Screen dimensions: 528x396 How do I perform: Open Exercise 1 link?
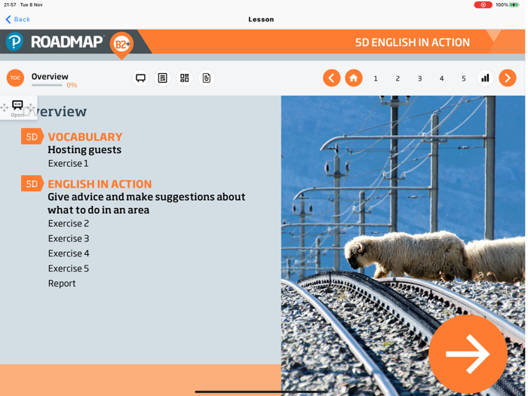click(x=68, y=164)
